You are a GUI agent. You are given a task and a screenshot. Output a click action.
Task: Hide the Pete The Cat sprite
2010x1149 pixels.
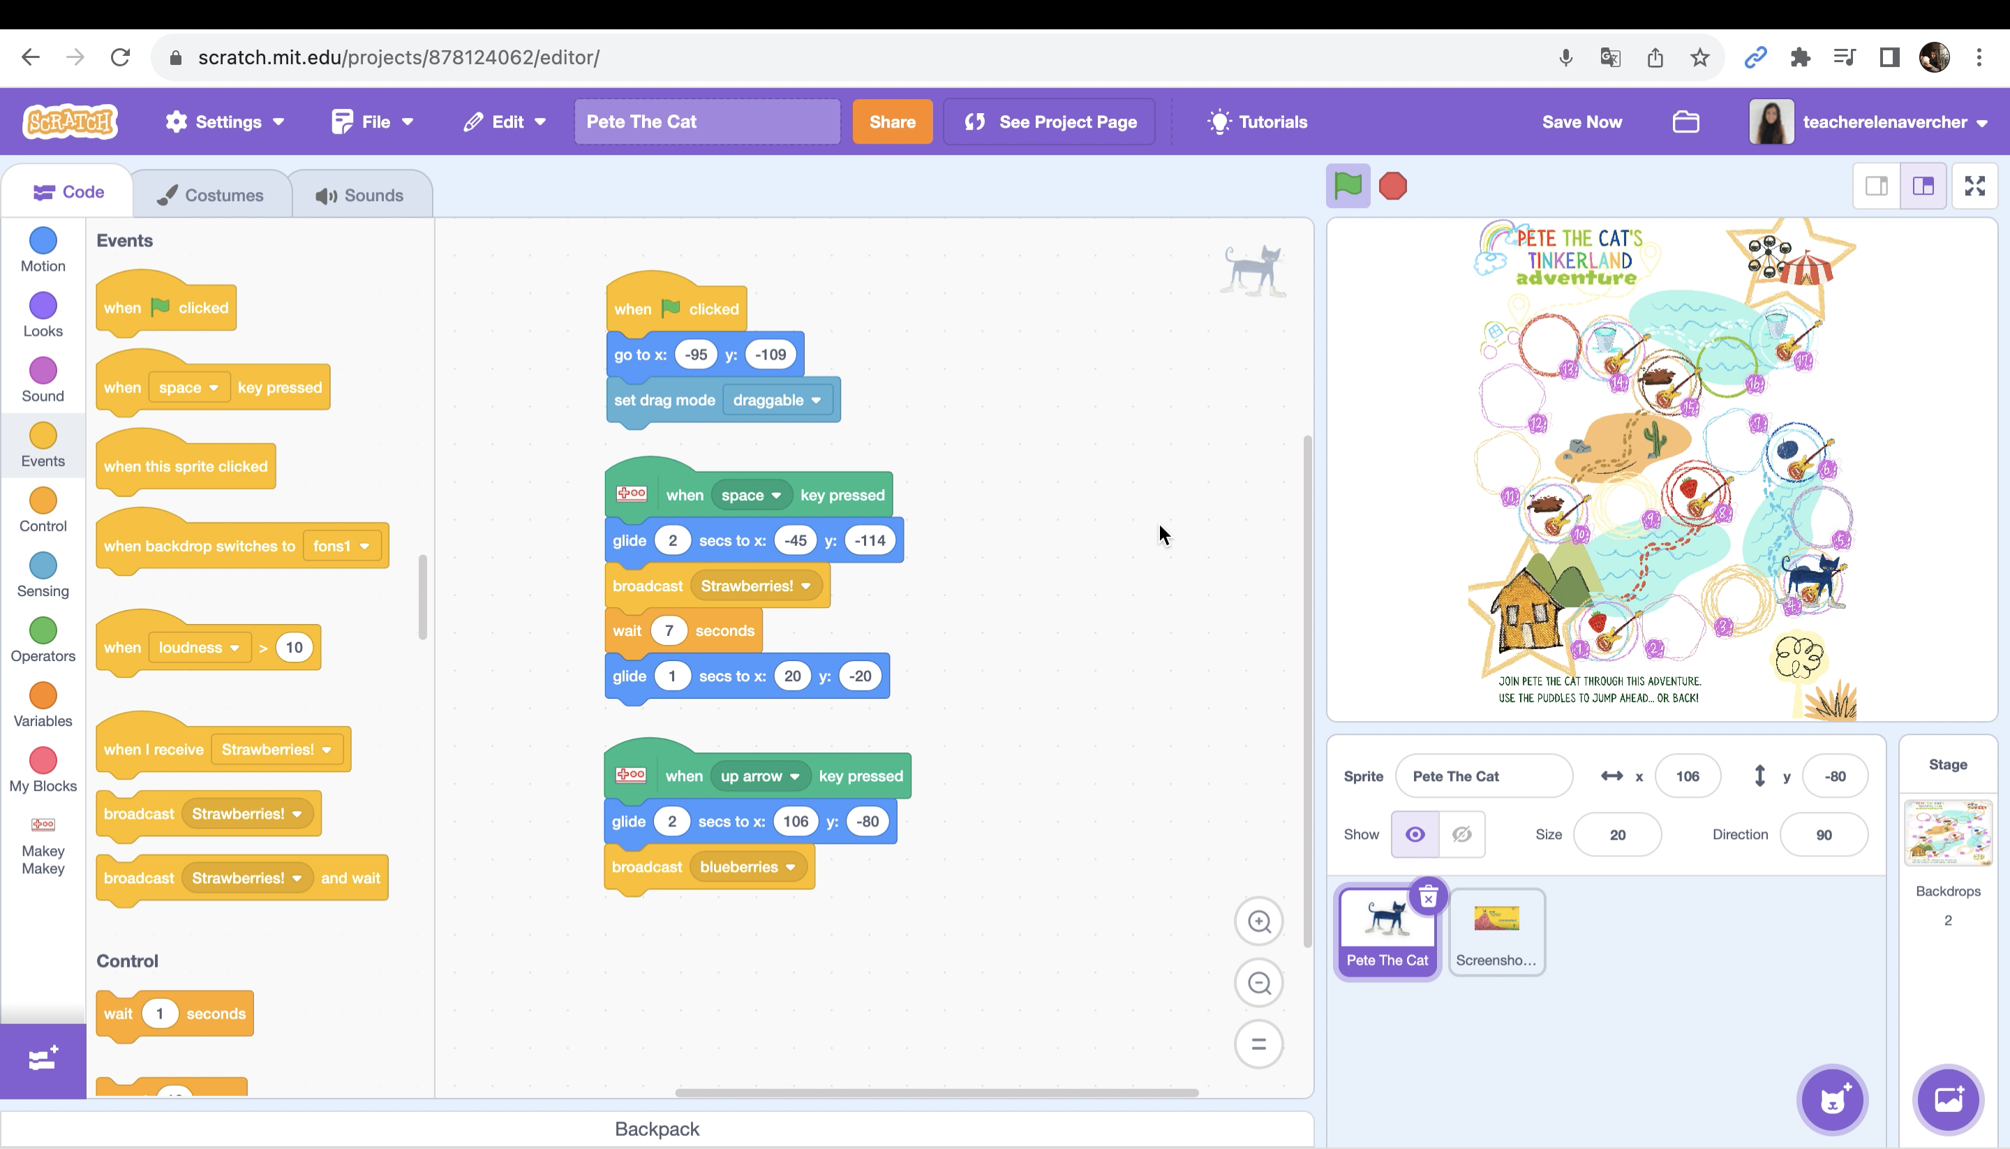tap(1463, 834)
